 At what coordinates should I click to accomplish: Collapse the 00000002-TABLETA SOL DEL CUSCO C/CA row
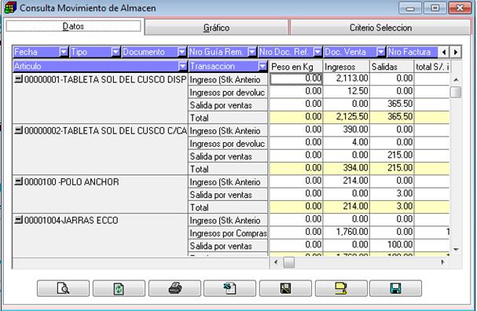[x=19, y=130]
